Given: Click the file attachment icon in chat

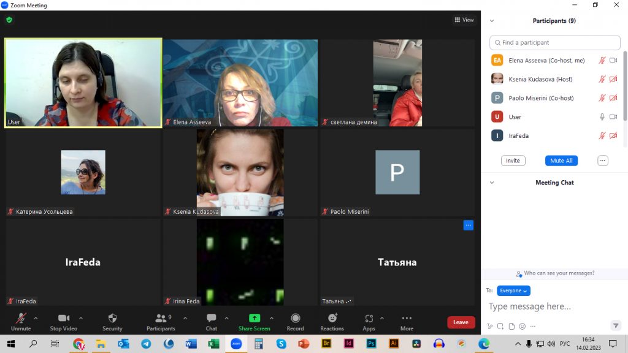Looking at the screenshot, I should 511,326.
